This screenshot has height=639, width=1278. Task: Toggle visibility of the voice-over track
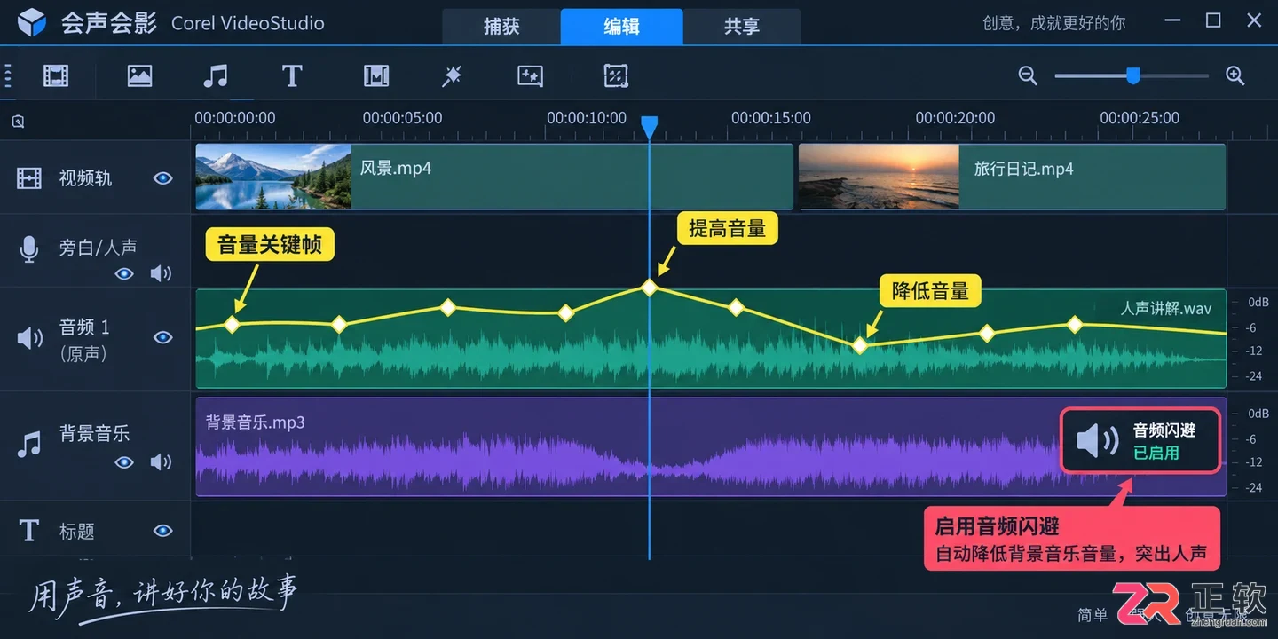124,273
